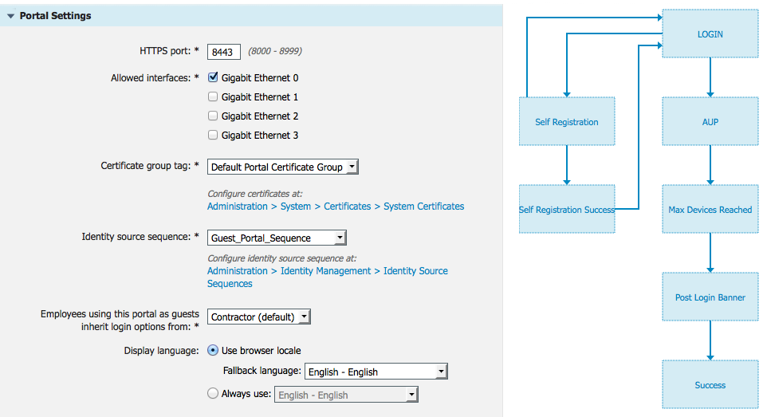
Task: Click the LOGIN flow diagram box
Action: tap(710, 34)
